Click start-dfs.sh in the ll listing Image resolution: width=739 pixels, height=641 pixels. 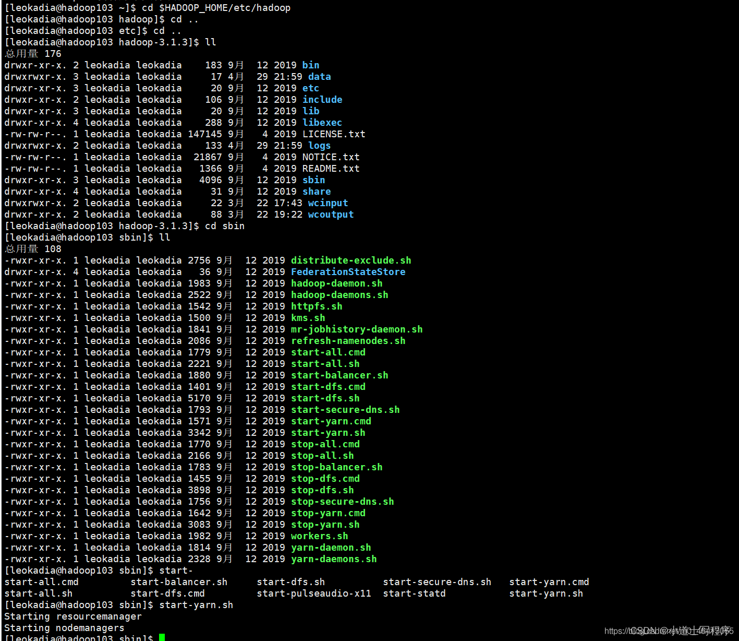(325, 398)
